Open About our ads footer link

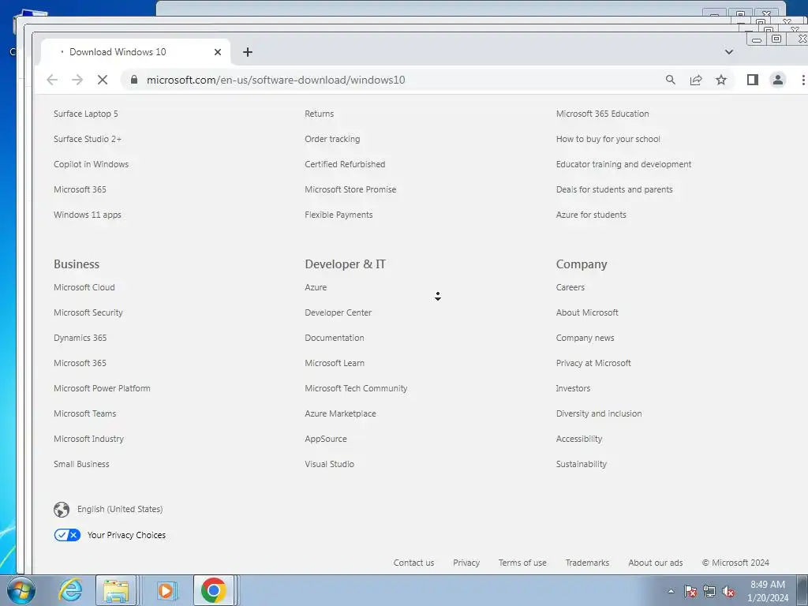(x=656, y=563)
